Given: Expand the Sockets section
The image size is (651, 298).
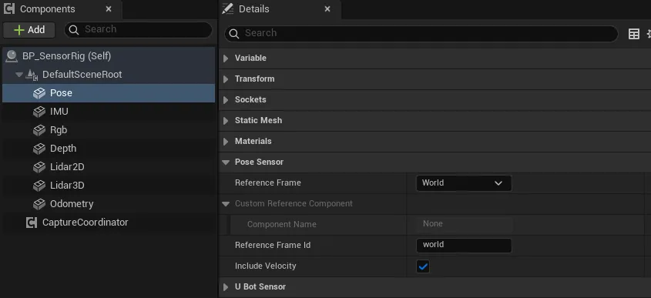Looking at the screenshot, I should (226, 100).
